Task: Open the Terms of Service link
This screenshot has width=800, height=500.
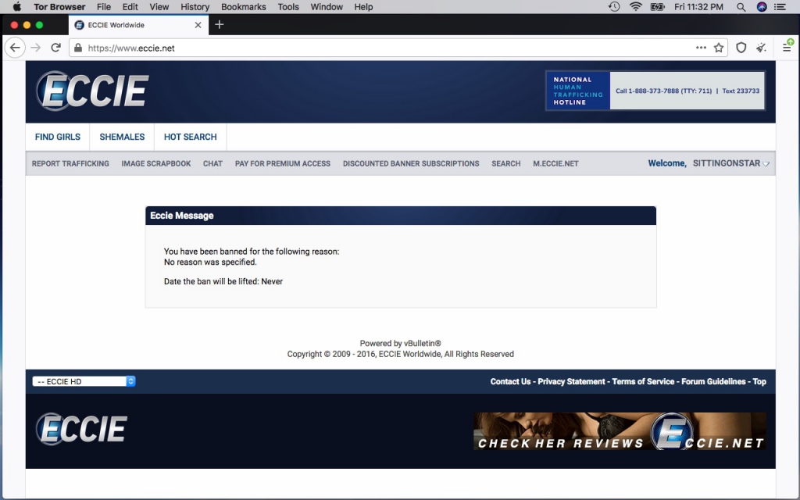Action: coord(643,381)
